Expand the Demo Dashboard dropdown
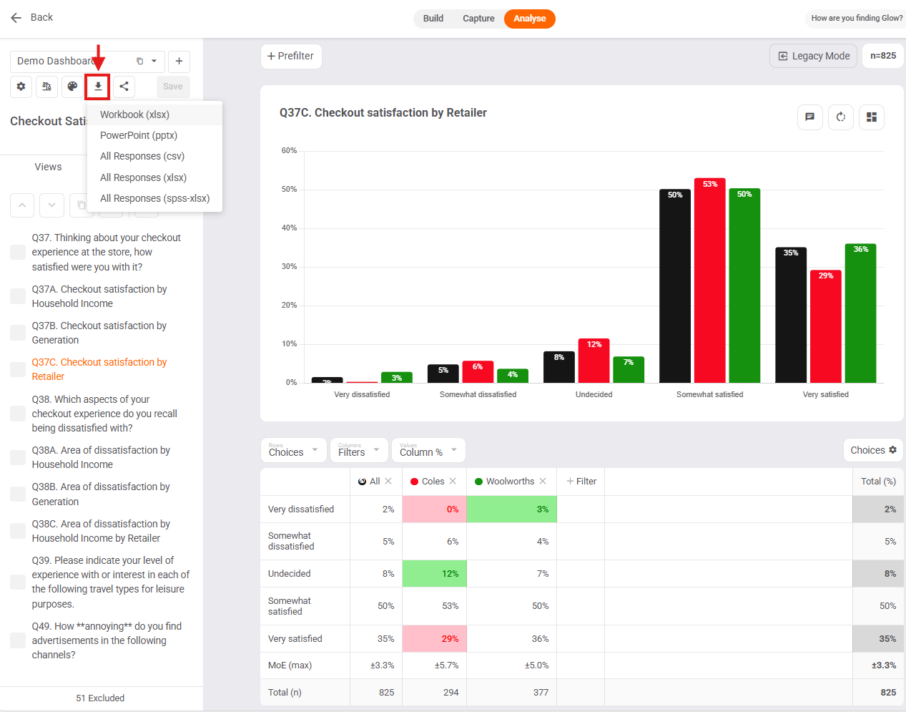This screenshot has width=906, height=712. 154,62
